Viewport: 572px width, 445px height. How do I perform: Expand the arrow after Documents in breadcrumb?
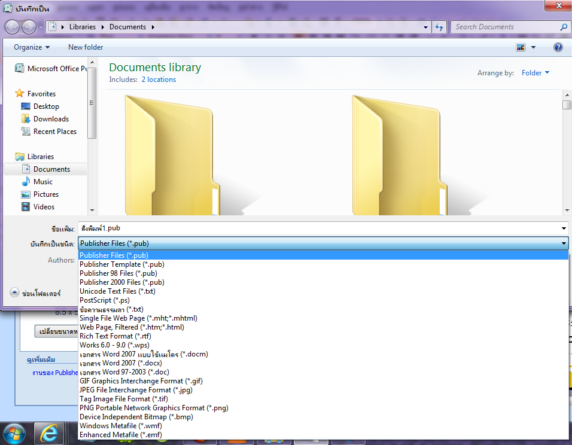153,27
